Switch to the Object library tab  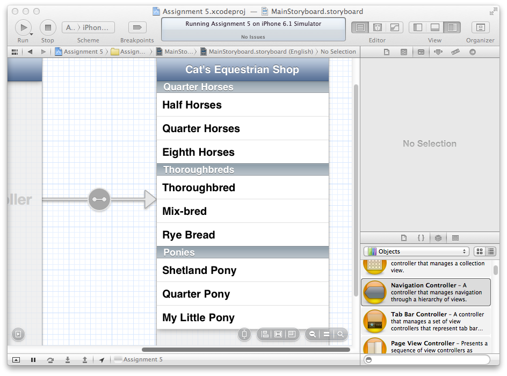click(x=438, y=238)
